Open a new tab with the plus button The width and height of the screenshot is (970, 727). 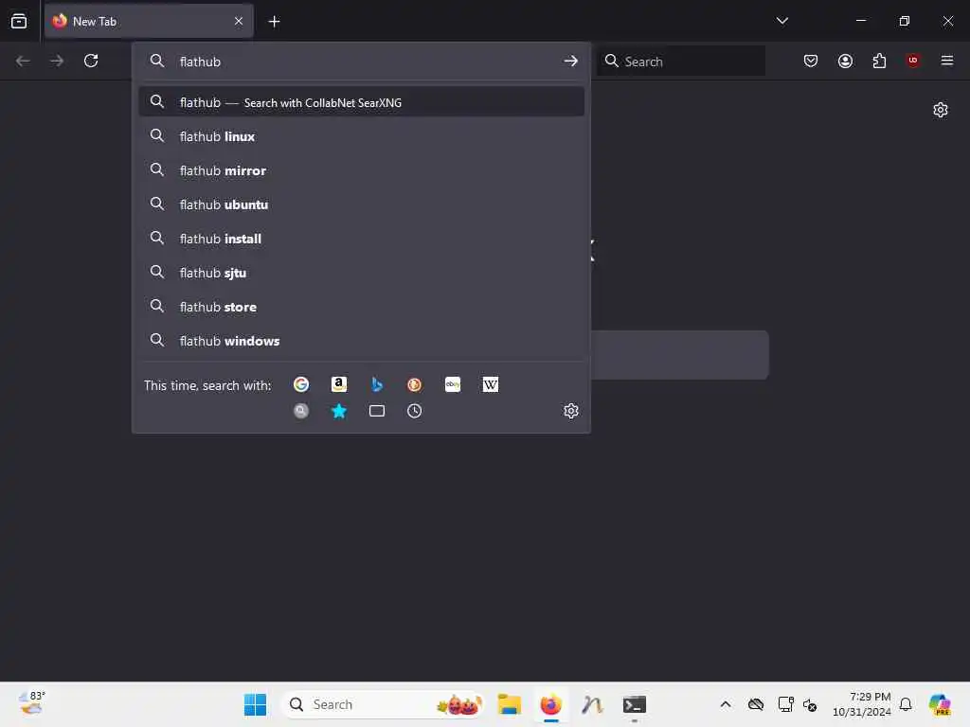(x=274, y=22)
